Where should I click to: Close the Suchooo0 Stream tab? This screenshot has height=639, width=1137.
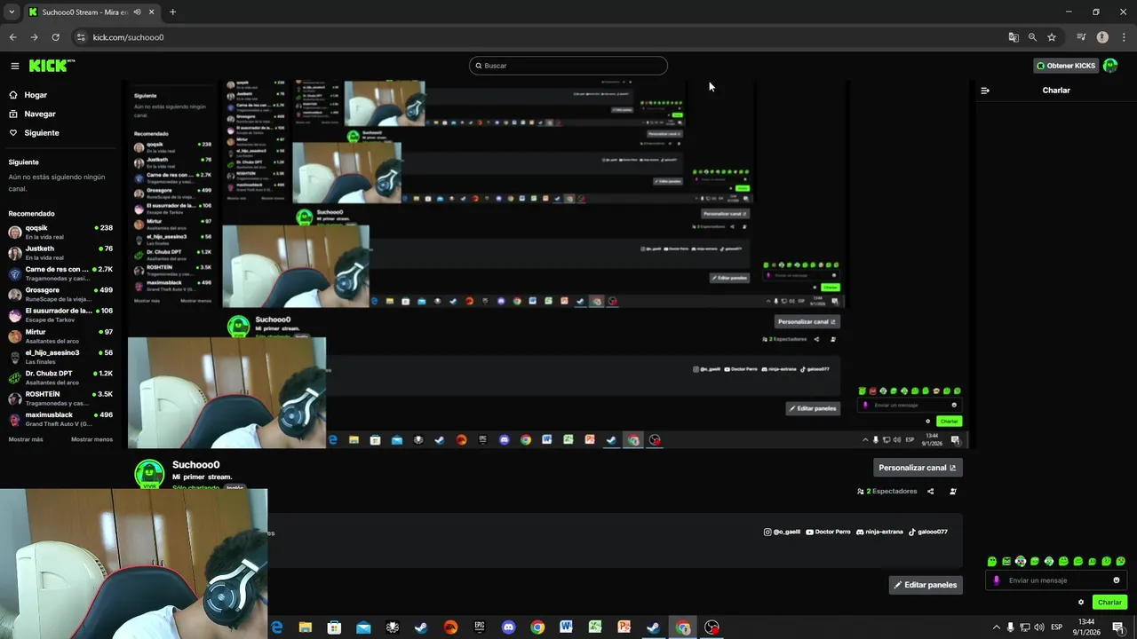pyautogui.click(x=152, y=12)
